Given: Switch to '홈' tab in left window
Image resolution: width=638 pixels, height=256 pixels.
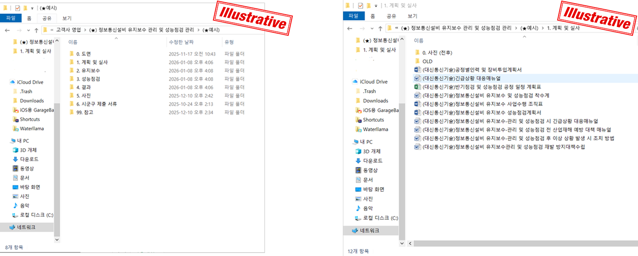Looking at the screenshot, I should [x=29, y=18].
